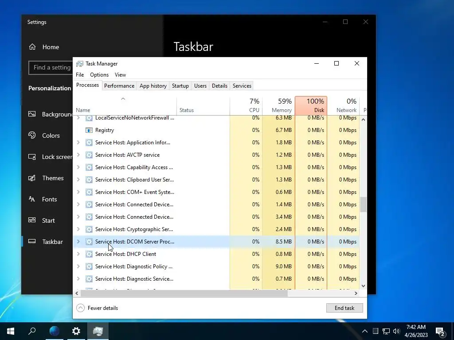
Task: Sort by the Disk 100% column header
Action: click(311, 105)
